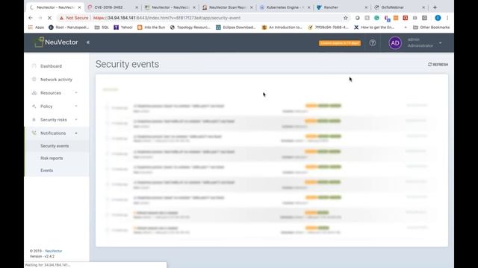This screenshot has width=478, height=268.
Task: Open the Topology Resources bookmark
Action: point(190,28)
